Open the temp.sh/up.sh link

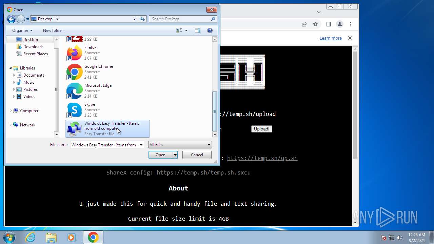tap(262, 158)
